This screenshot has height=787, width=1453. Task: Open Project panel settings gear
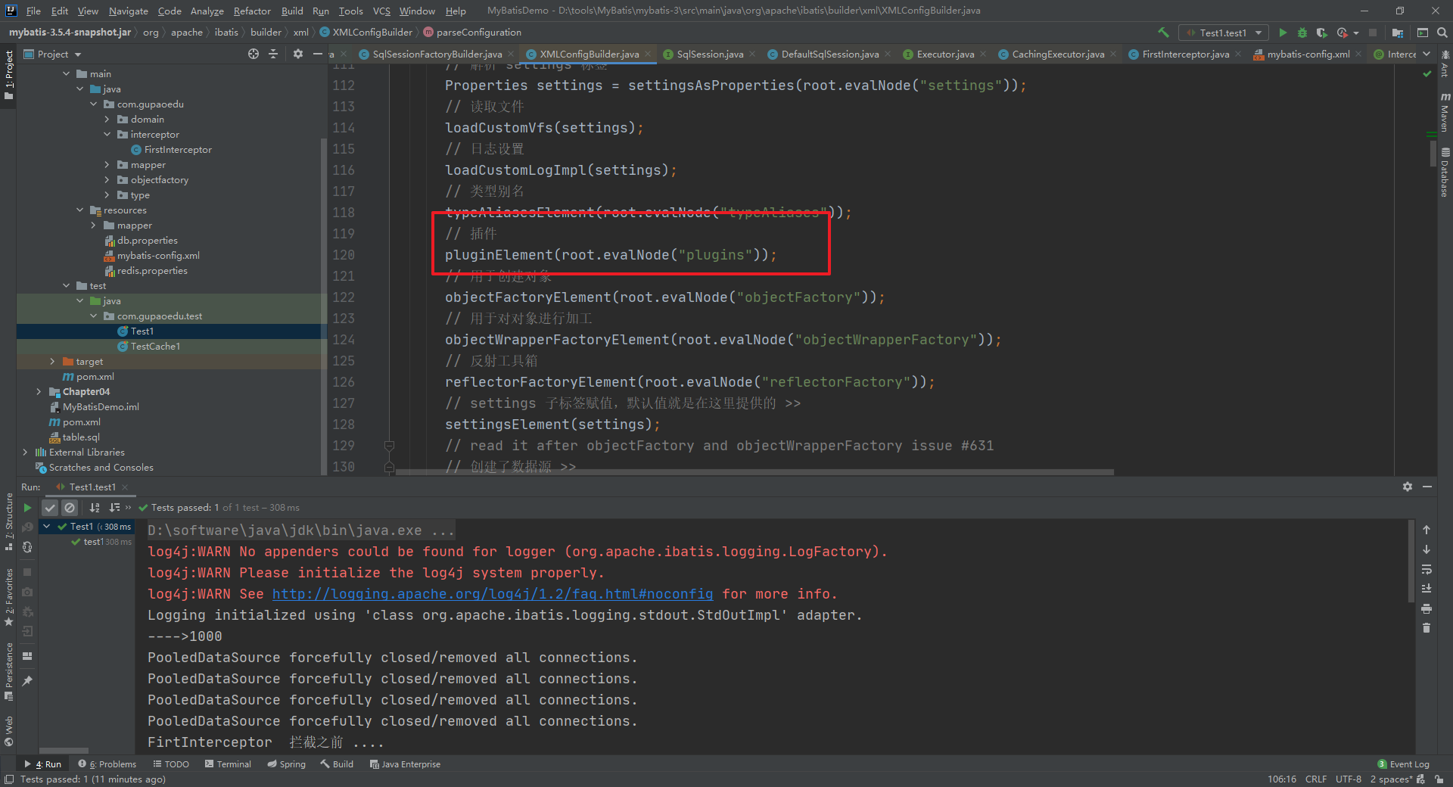point(297,54)
